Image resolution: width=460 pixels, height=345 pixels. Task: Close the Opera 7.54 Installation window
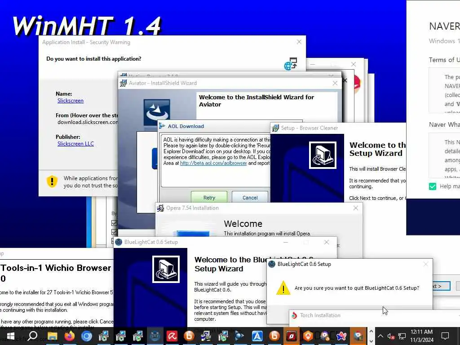point(356,208)
